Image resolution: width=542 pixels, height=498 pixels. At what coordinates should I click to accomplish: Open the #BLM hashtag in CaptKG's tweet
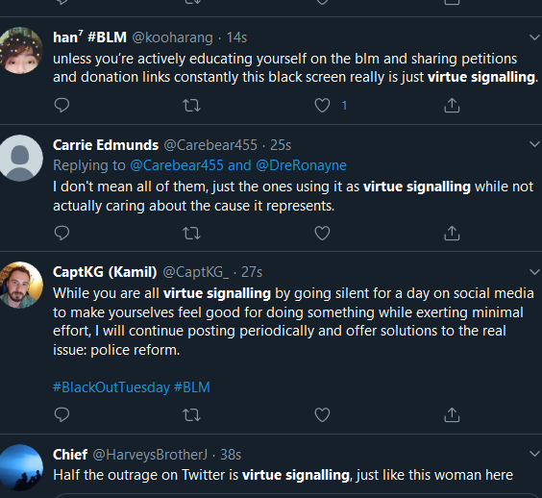point(192,387)
